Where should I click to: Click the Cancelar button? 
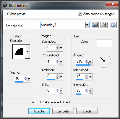63,111
